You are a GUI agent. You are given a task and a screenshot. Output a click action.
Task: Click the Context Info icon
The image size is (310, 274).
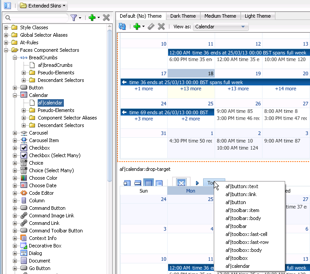[24, 238]
